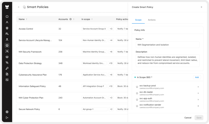Open the Access Control policy row

[72, 29]
